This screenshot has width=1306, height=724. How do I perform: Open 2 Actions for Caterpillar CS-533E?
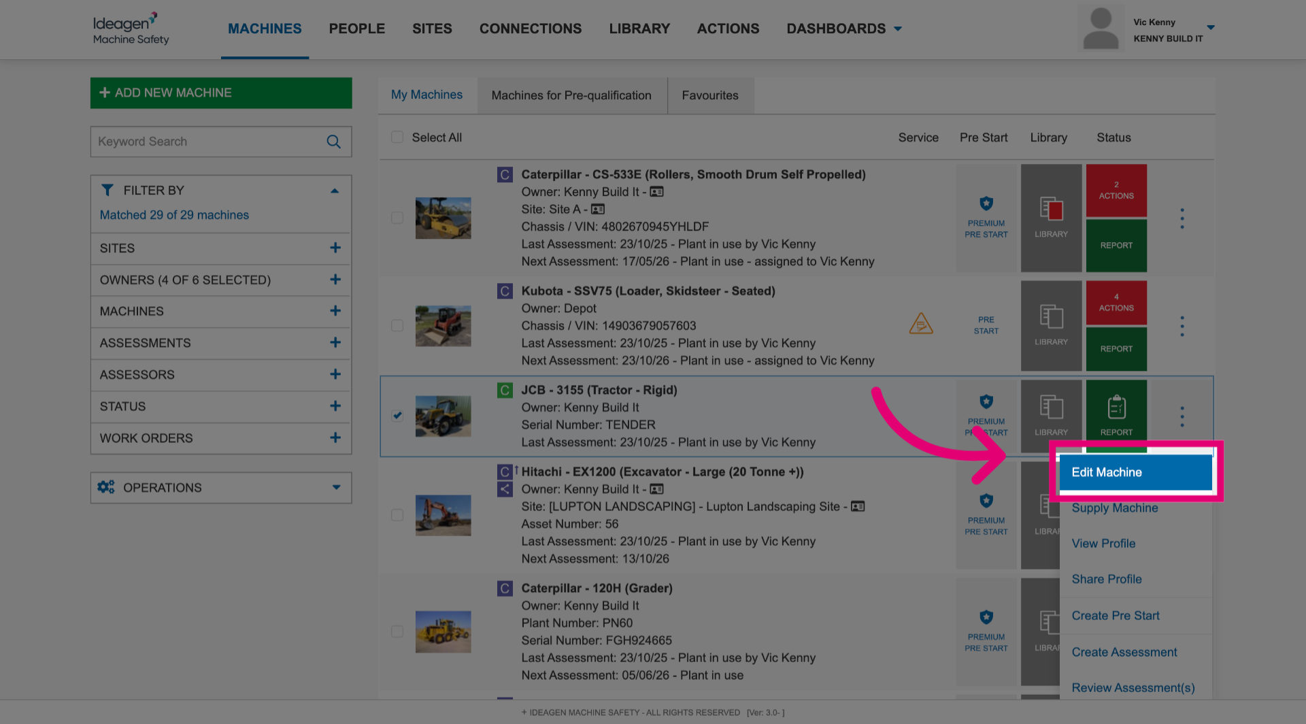[x=1116, y=190]
